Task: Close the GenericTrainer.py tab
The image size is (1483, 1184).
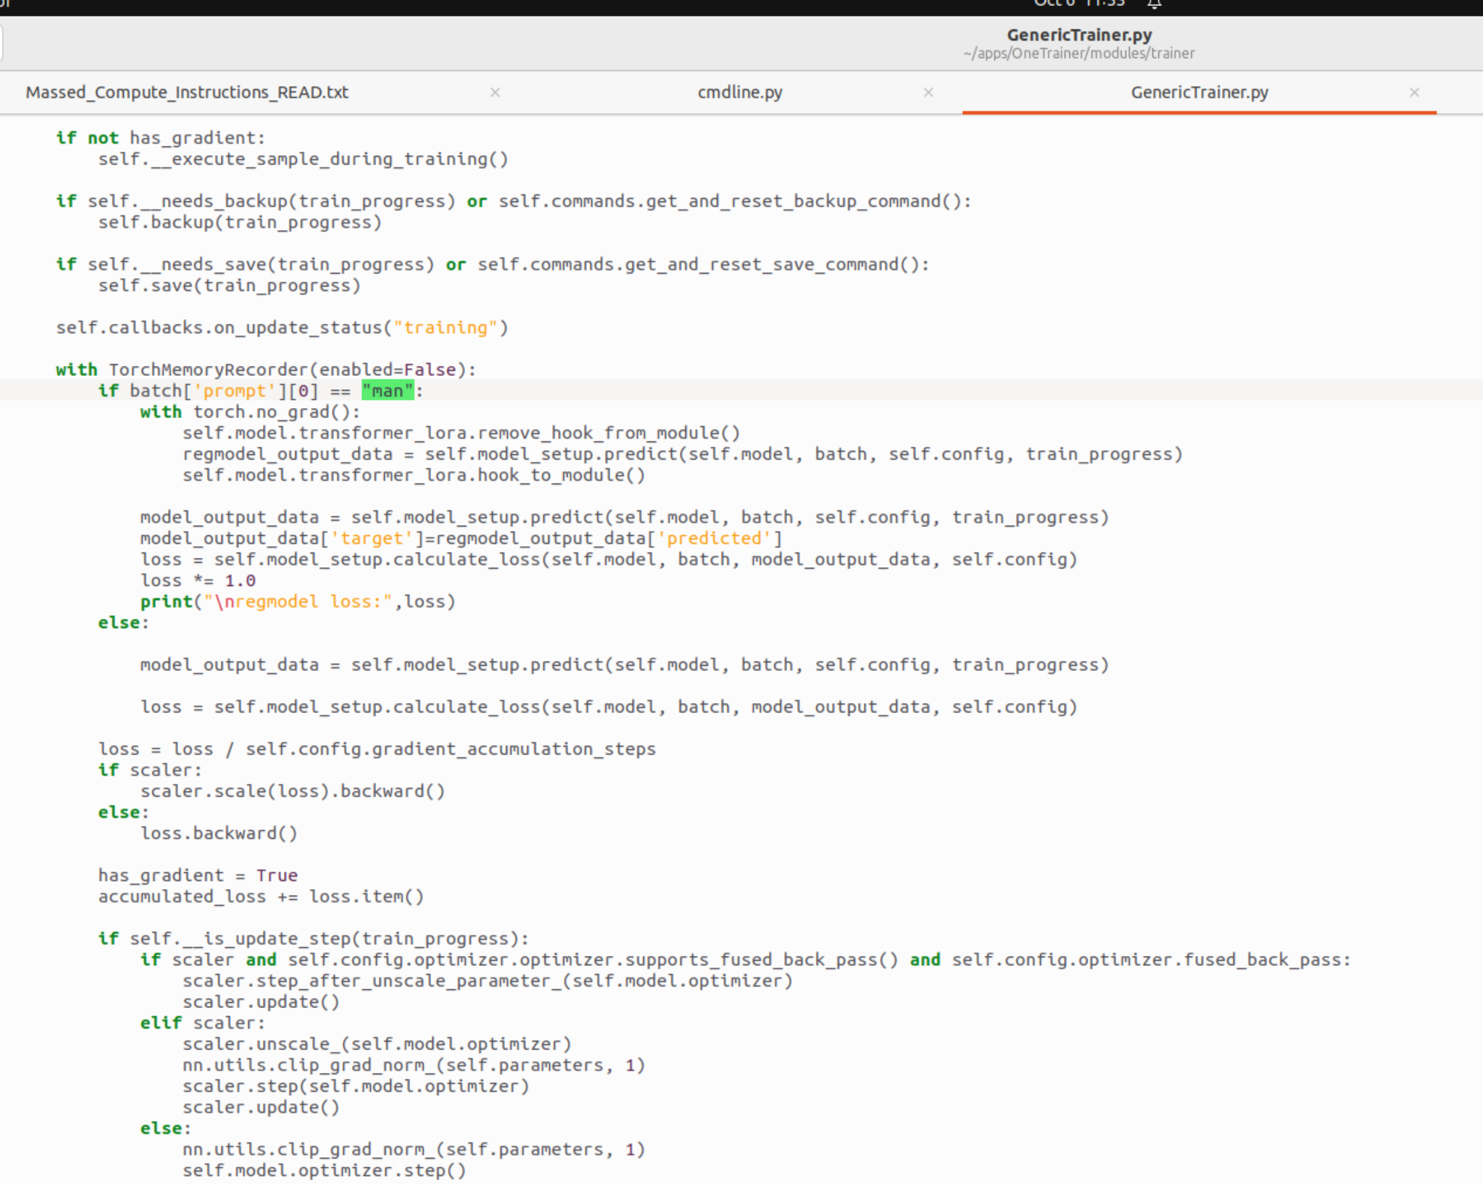Action: pos(1414,92)
